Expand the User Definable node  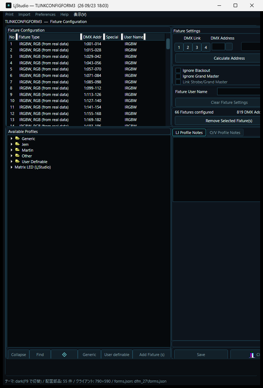[11, 161]
